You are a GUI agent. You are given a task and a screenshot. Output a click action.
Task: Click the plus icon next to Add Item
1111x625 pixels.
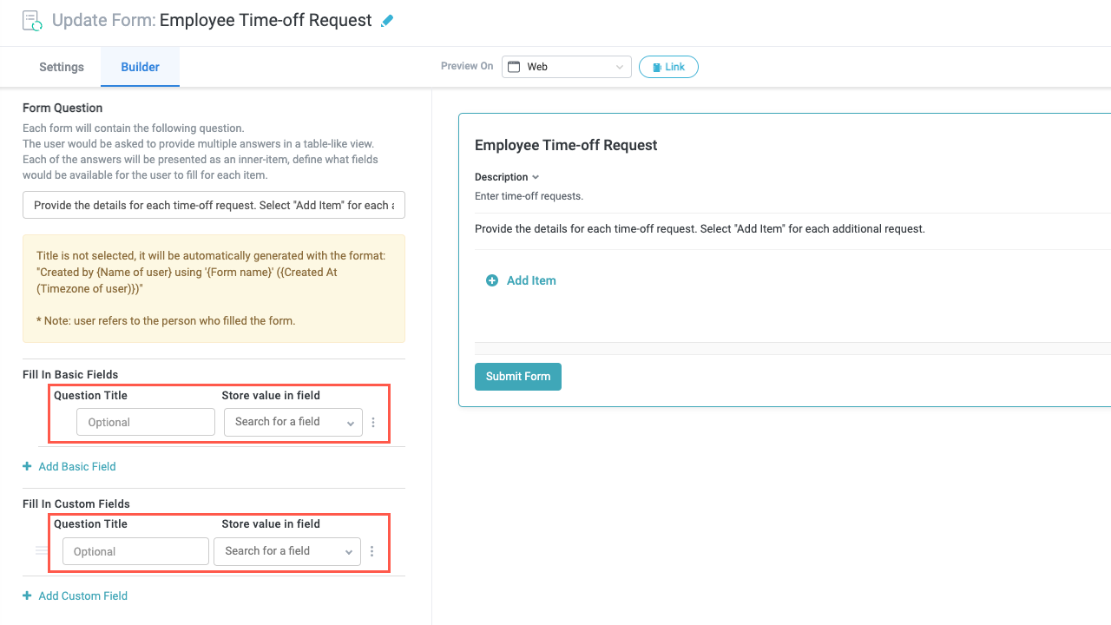coord(492,280)
